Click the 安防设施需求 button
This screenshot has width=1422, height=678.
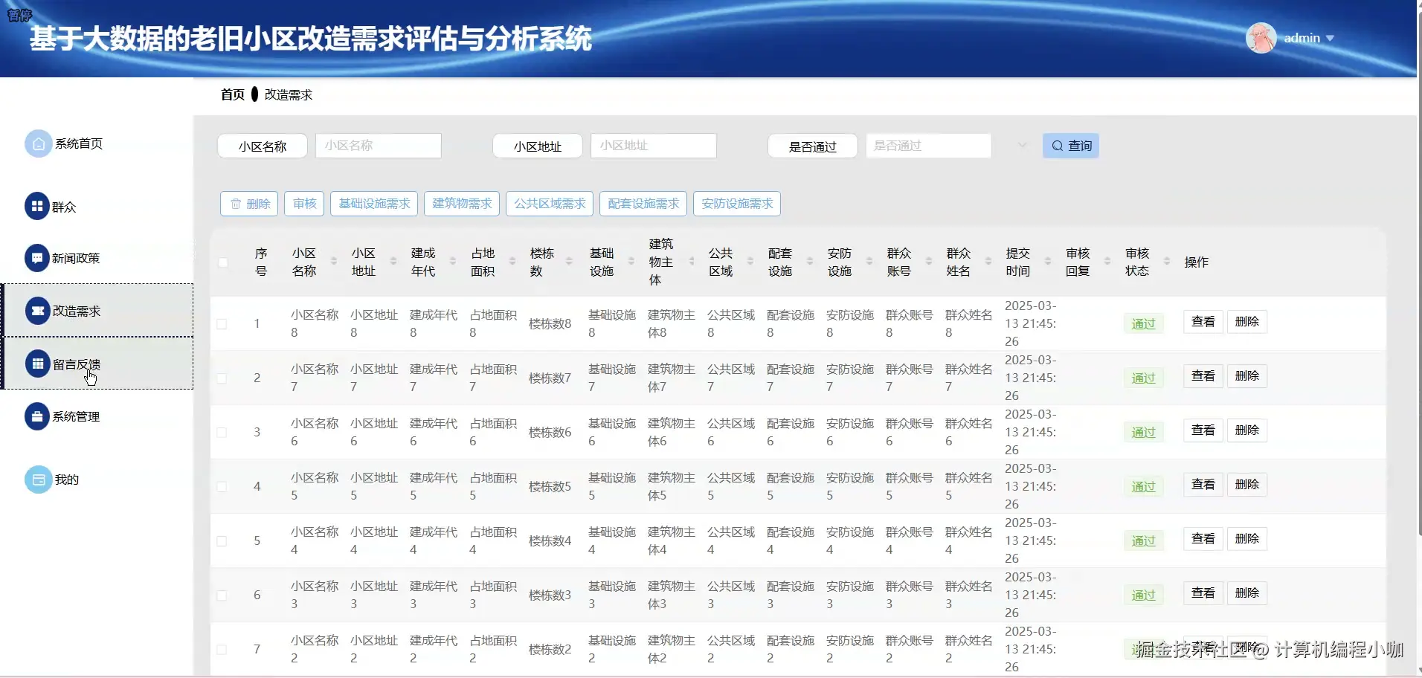click(x=737, y=204)
